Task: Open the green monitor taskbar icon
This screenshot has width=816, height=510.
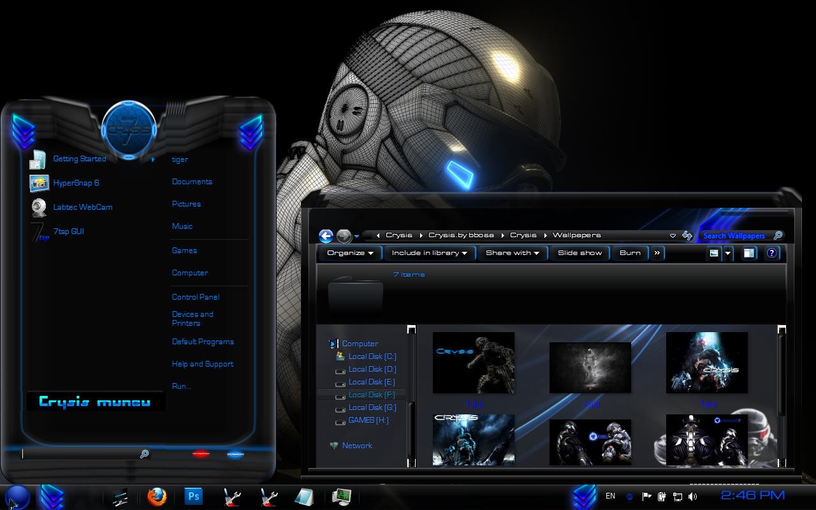Action: [x=342, y=497]
